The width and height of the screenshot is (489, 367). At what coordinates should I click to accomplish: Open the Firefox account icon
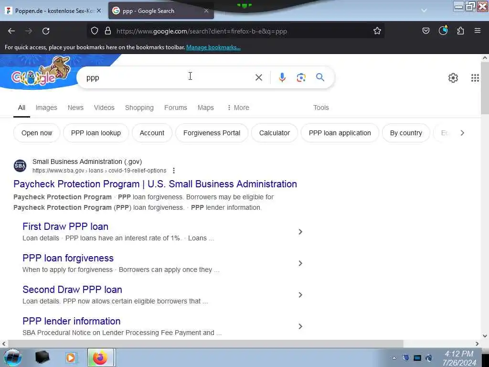[x=443, y=30]
